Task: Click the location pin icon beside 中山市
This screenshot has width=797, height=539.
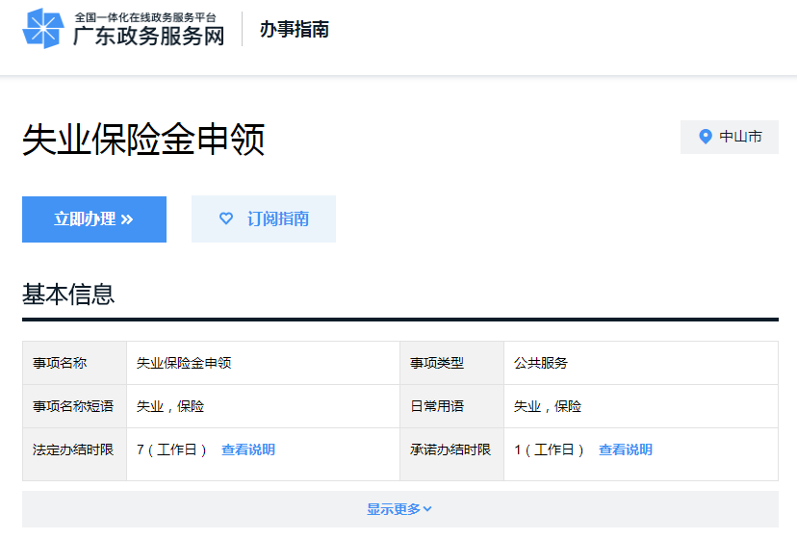Action: click(x=705, y=137)
